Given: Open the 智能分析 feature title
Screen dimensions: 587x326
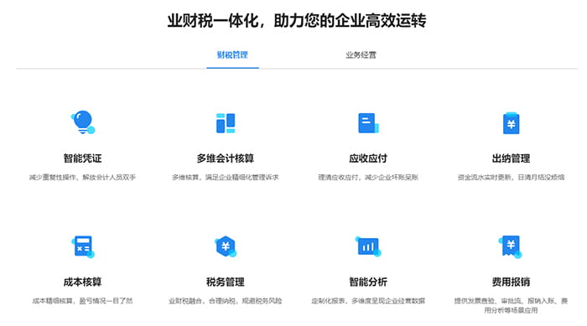Looking at the screenshot, I should [x=368, y=282].
